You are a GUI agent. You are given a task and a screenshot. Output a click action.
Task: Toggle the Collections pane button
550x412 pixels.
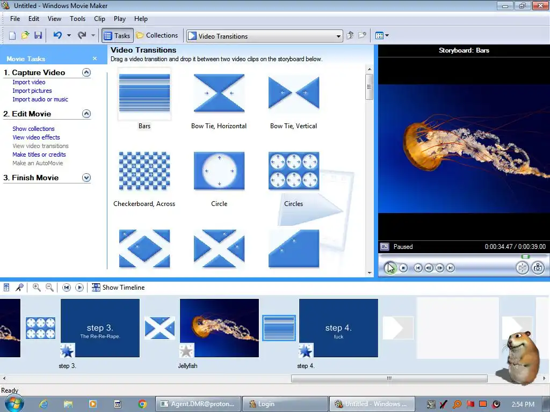pos(157,35)
